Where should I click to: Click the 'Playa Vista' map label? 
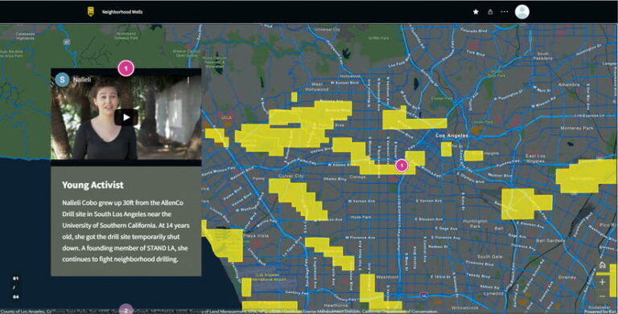coord(257,235)
